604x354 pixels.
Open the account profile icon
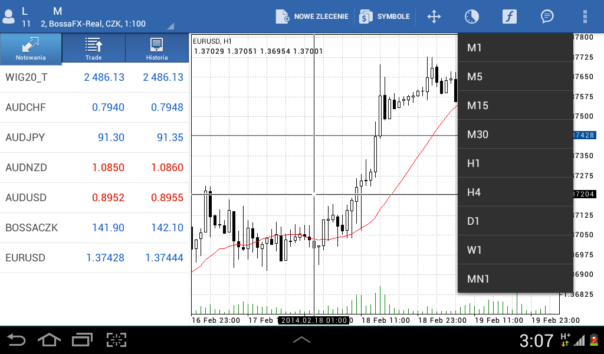tap(8, 17)
